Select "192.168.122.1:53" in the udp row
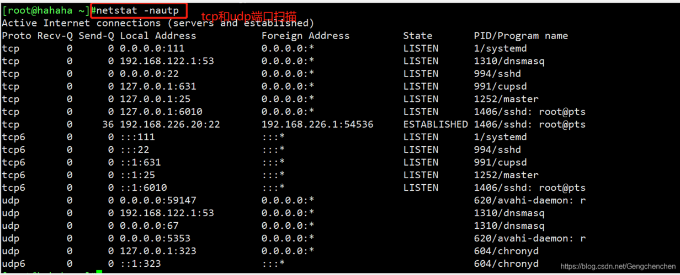Image resolution: width=680 pixels, height=275 pixels. click(167, 213)
